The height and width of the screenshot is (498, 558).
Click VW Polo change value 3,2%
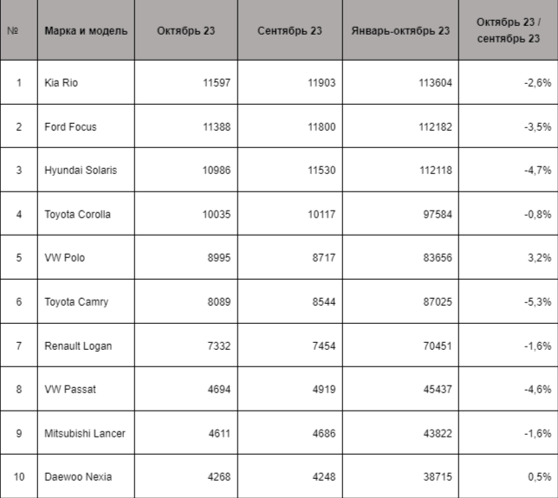pyautogui.click(x=538, y=258)
